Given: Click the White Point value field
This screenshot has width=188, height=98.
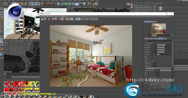Looking at the screenshot, I should point(154,66).
